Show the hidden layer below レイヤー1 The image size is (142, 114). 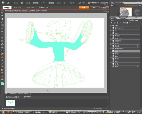(x=111, y=54)
